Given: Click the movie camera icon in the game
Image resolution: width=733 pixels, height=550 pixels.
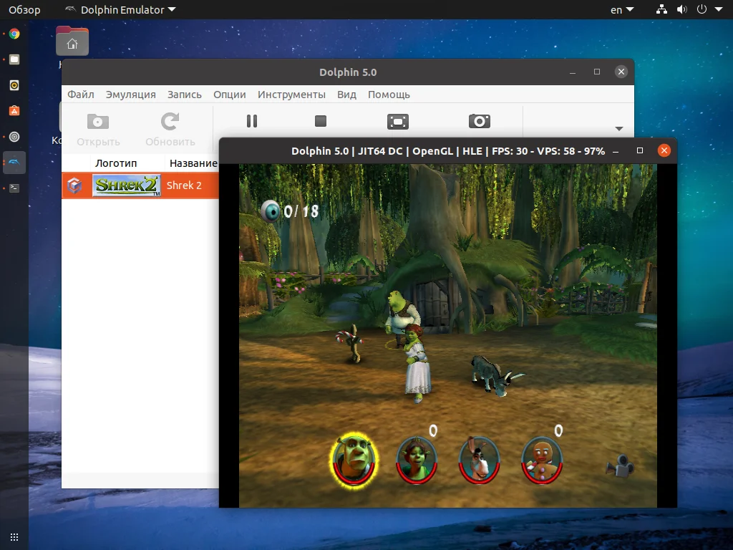Looking at the screenshot, I should click(620, 465).
